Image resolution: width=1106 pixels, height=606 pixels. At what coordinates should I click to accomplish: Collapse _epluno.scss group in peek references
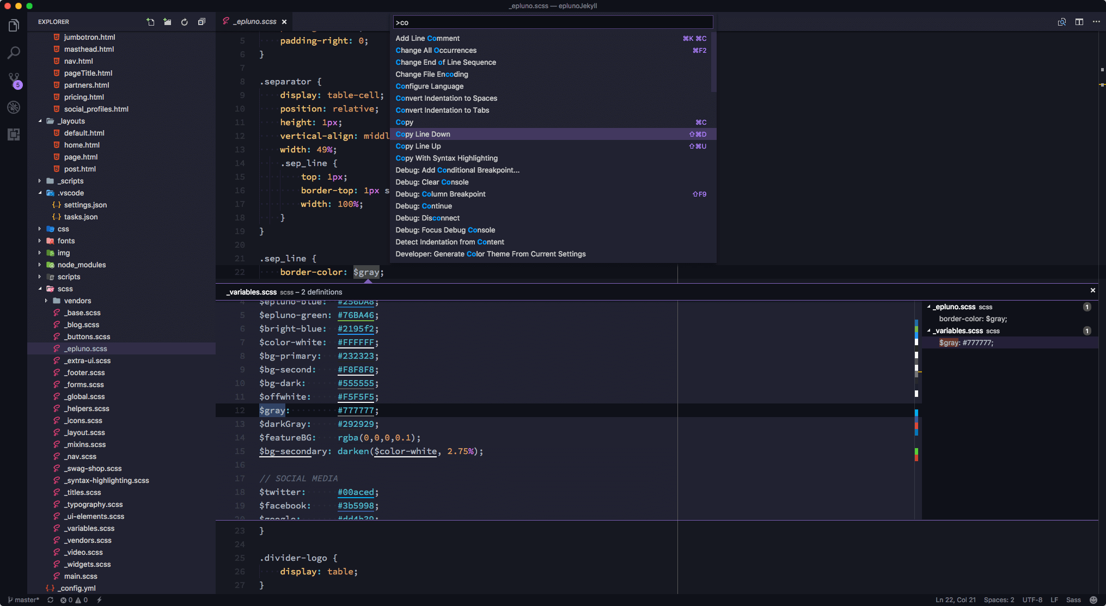pyautogui.click(x=928, y=307)
